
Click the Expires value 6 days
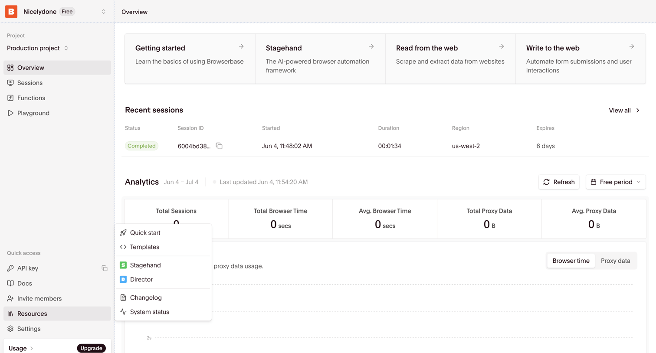pos(545,146)
